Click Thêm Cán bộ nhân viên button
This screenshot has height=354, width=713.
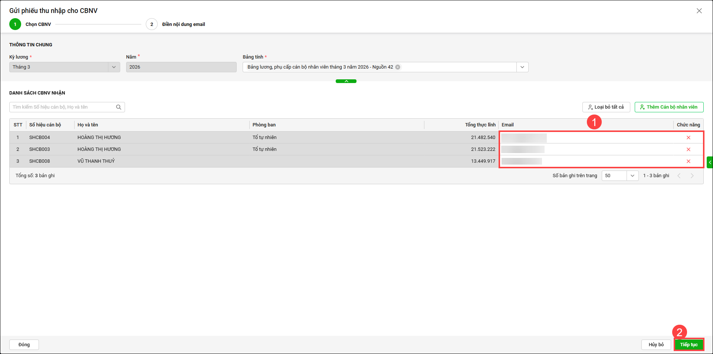[668, 107]
